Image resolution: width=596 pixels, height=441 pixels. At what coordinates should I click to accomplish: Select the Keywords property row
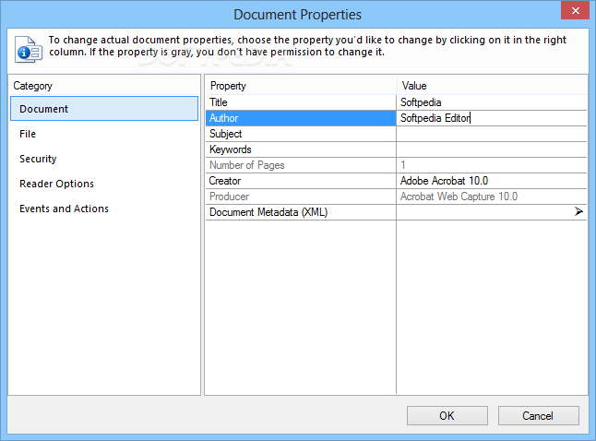click(301, 149)
